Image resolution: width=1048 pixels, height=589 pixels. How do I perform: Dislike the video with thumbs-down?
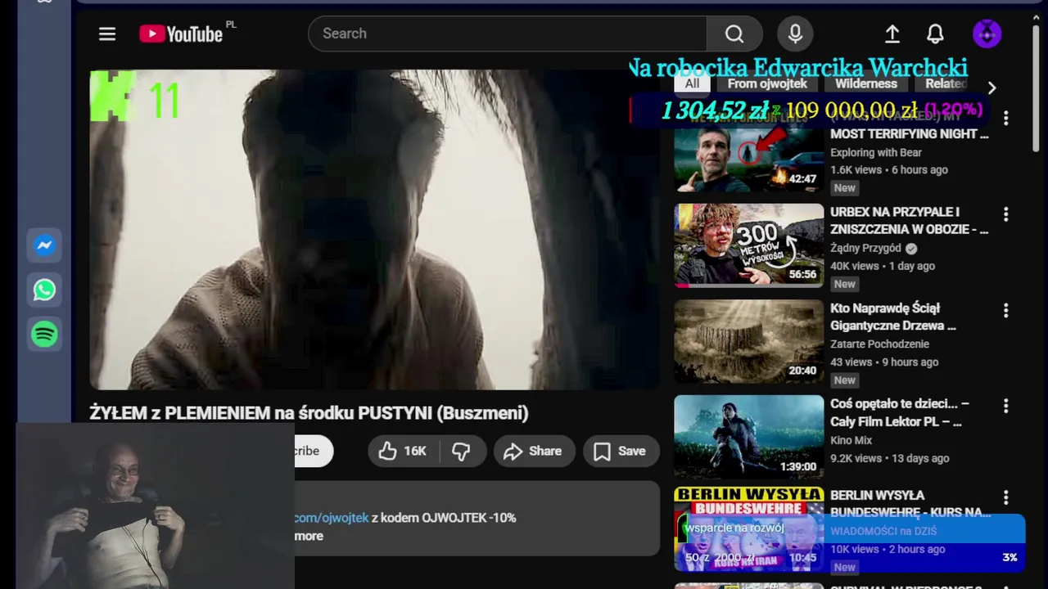coord(462,451)
